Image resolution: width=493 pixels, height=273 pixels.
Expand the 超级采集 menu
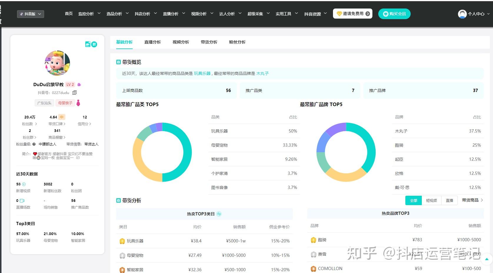tap(259, 14)
